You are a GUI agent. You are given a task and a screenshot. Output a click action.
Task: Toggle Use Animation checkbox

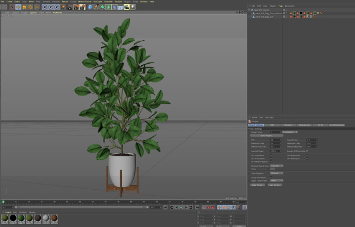[x=271, y=156]
